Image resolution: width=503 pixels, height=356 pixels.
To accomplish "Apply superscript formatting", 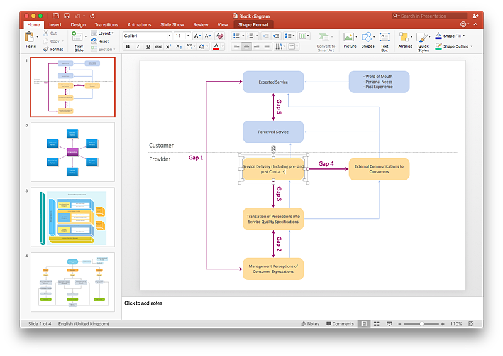I will 169,47.
